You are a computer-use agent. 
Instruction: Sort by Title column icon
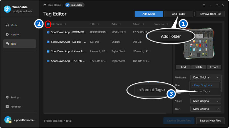(x=97, y=24)
